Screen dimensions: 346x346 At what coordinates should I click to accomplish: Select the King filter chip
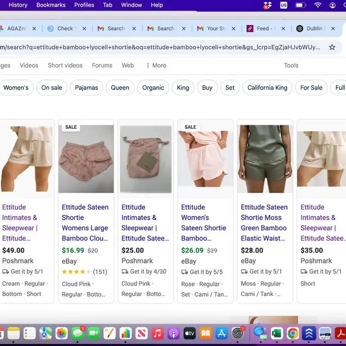(183, 88)
